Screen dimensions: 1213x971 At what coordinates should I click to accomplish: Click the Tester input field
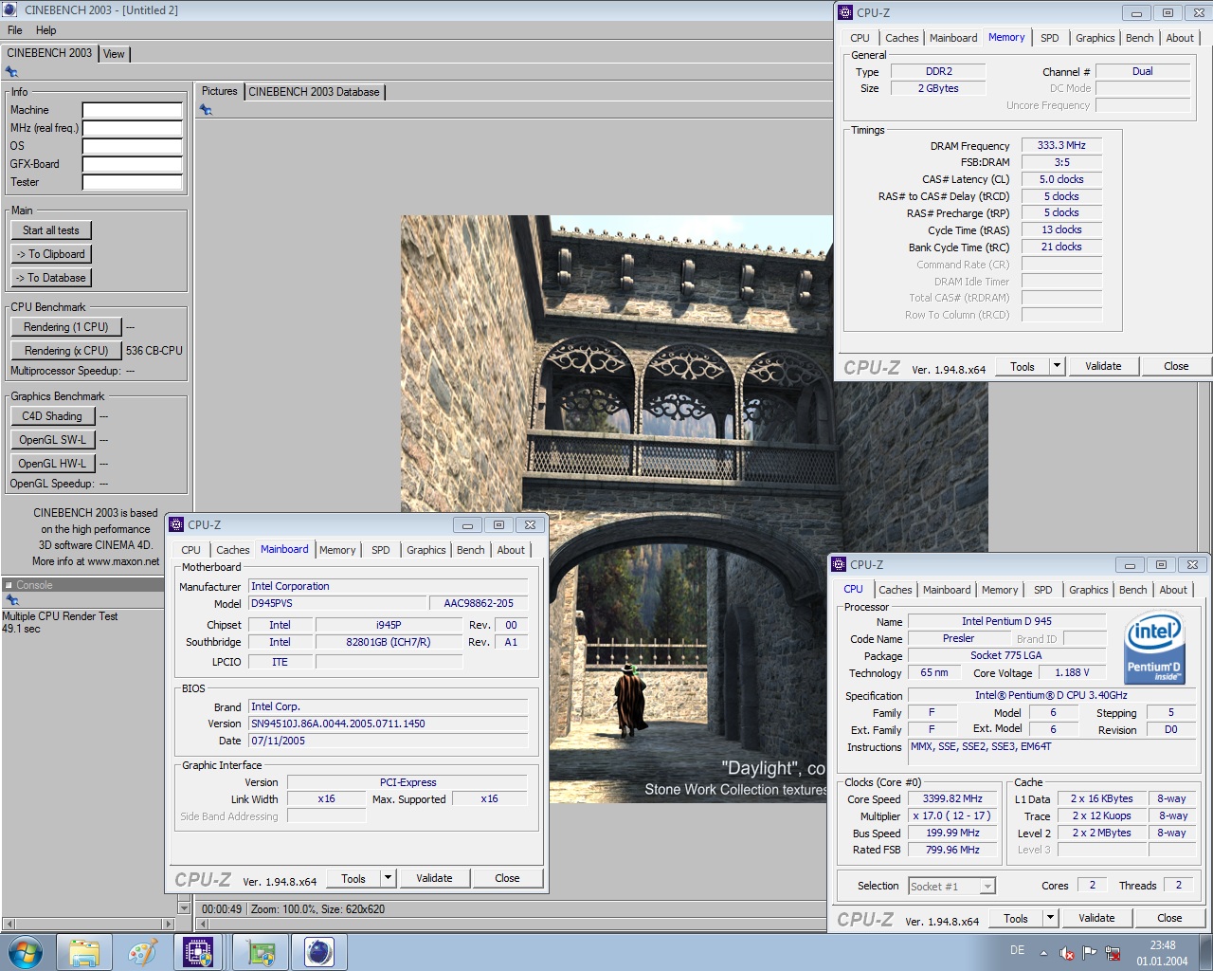pos(133,182)
